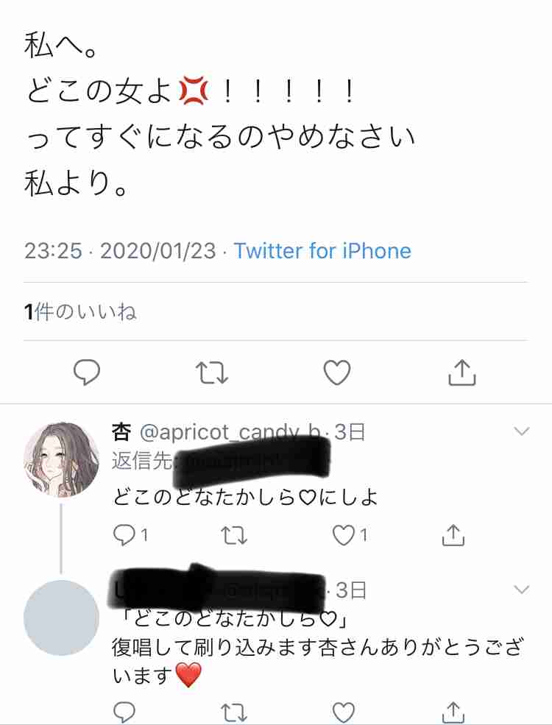Open gray placeholder avatar profile
Image resolution: width=552 pixels, height=725 pixels.
(61, 618)
